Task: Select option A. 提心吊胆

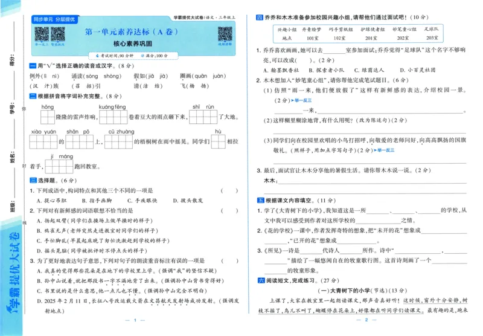Action: point(52,201)
